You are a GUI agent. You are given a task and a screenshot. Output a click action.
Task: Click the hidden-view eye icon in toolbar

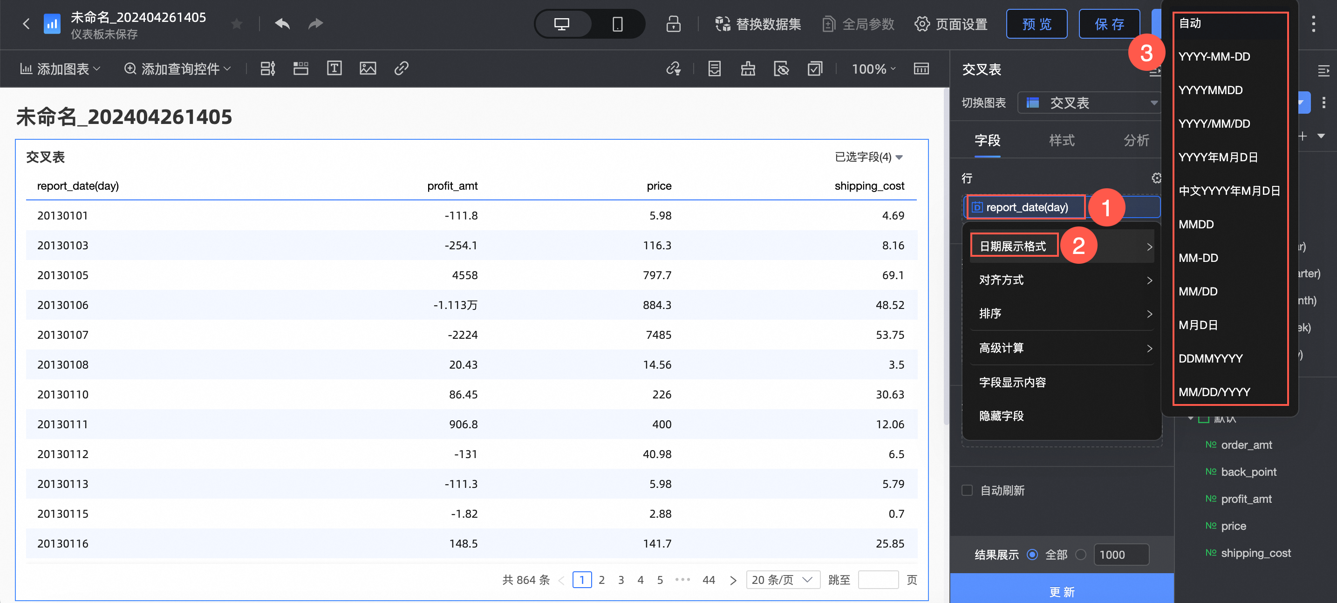(x=781, y=69)
